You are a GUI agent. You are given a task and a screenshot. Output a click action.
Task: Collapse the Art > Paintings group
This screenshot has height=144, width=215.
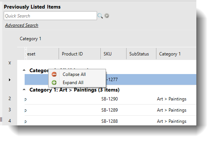(24, 90)
